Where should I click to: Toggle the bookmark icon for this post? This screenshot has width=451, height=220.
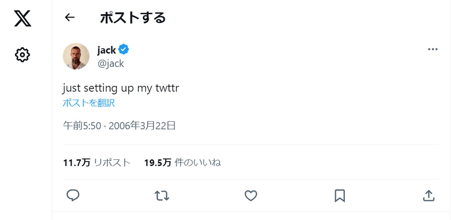click(x=340, y=195)
